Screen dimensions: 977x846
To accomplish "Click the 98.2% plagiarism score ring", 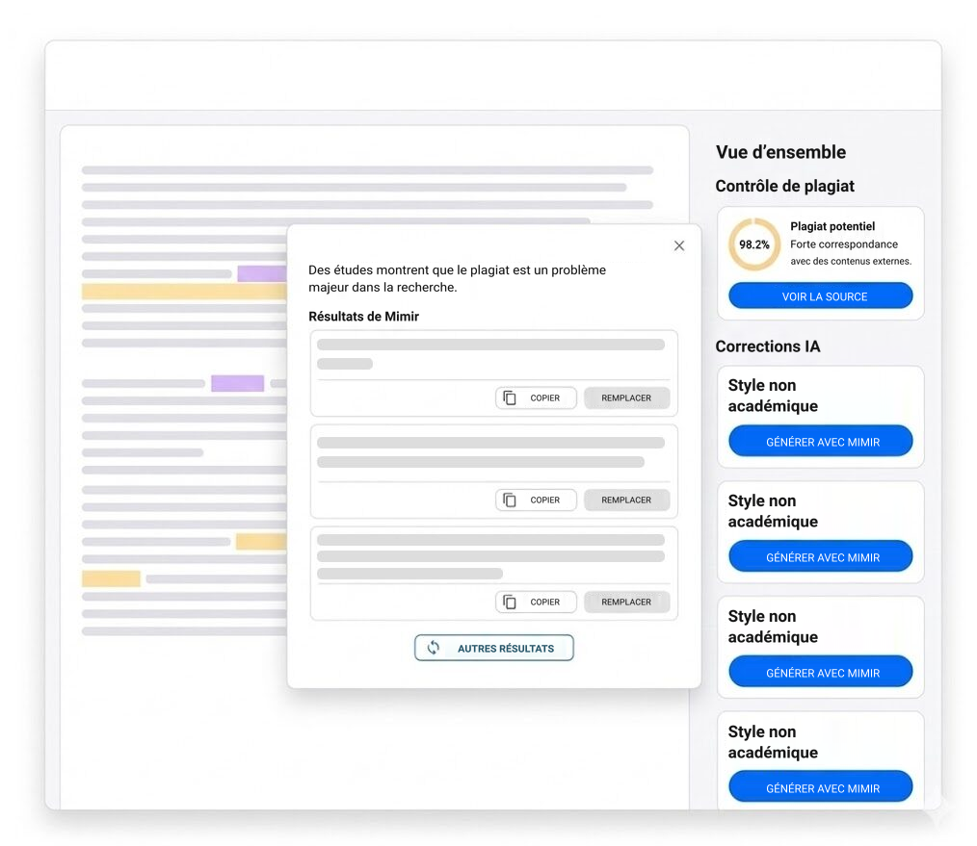I will pos(753,244).
